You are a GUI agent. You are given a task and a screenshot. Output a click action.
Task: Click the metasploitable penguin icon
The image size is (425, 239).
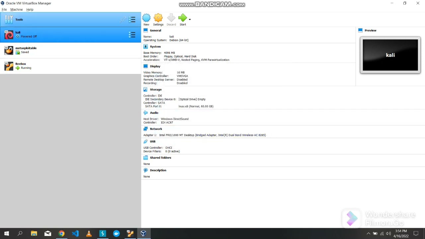(9, 50)
